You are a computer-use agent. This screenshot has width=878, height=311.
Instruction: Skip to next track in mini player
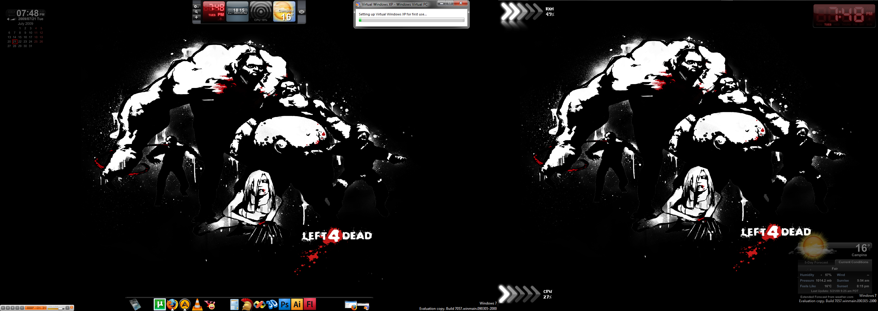22,308
